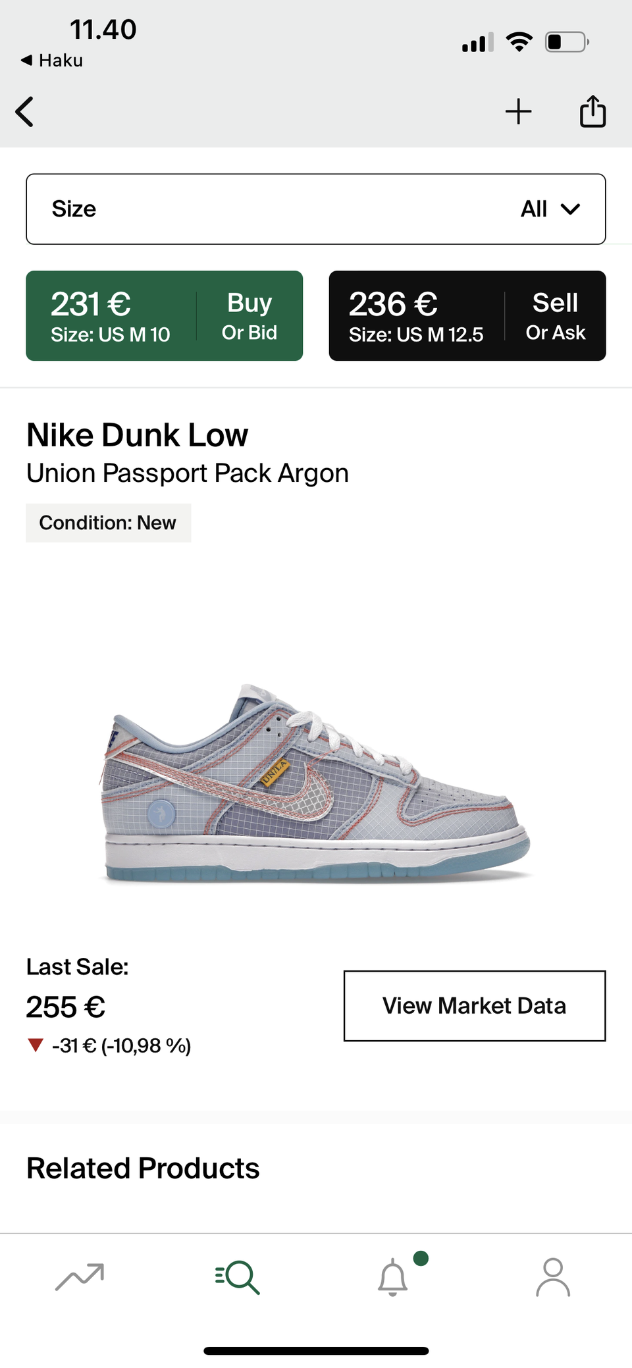Open the trending market chart tab
Viewport: 632px width, 1368px height.
click(x=80, y=1277)
